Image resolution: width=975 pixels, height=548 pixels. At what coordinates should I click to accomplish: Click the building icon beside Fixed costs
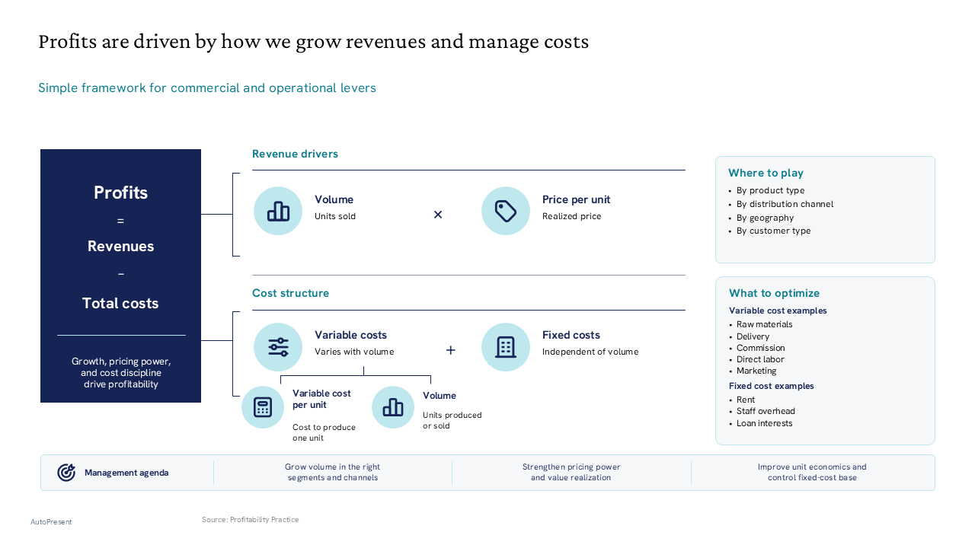(506, 347)
